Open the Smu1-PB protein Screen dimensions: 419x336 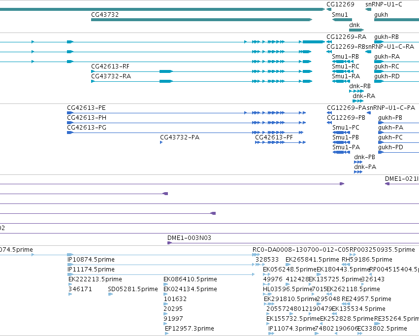coord(346,137)
